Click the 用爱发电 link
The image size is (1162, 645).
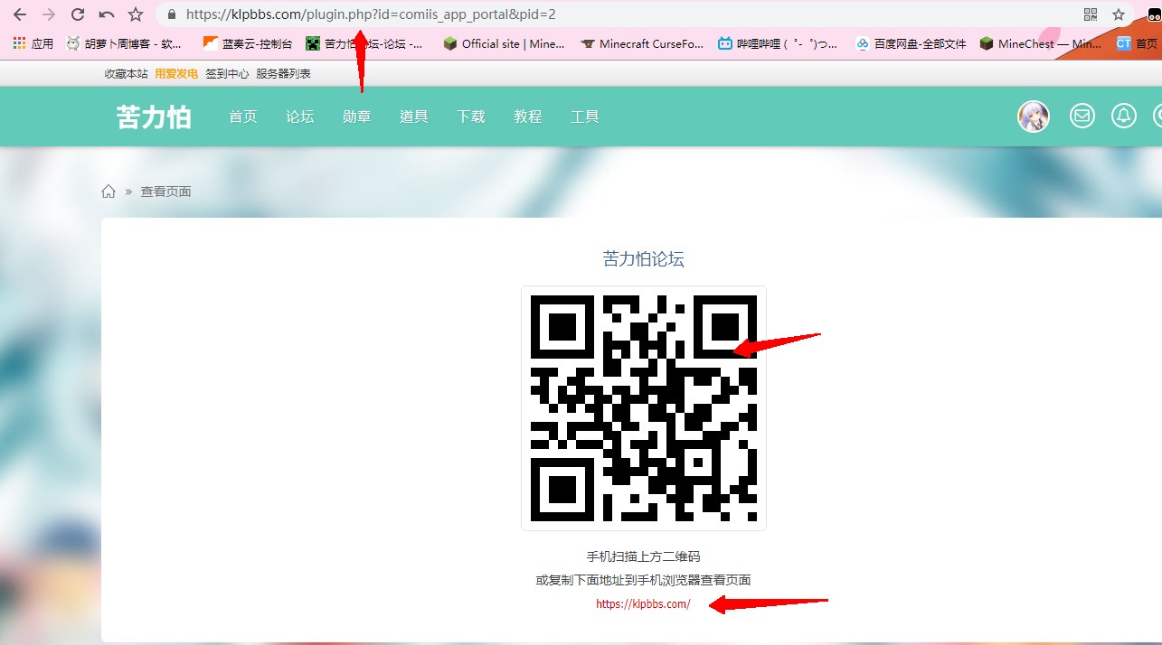pos(176,74)
